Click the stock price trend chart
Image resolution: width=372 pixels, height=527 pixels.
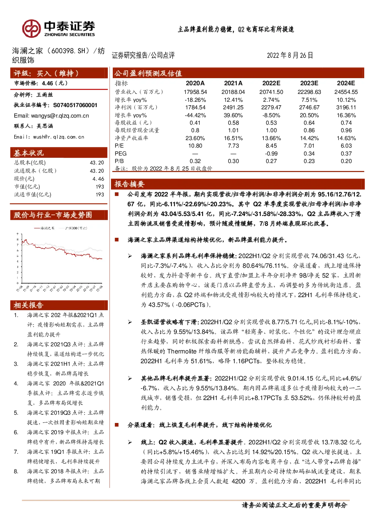point(60,259)
